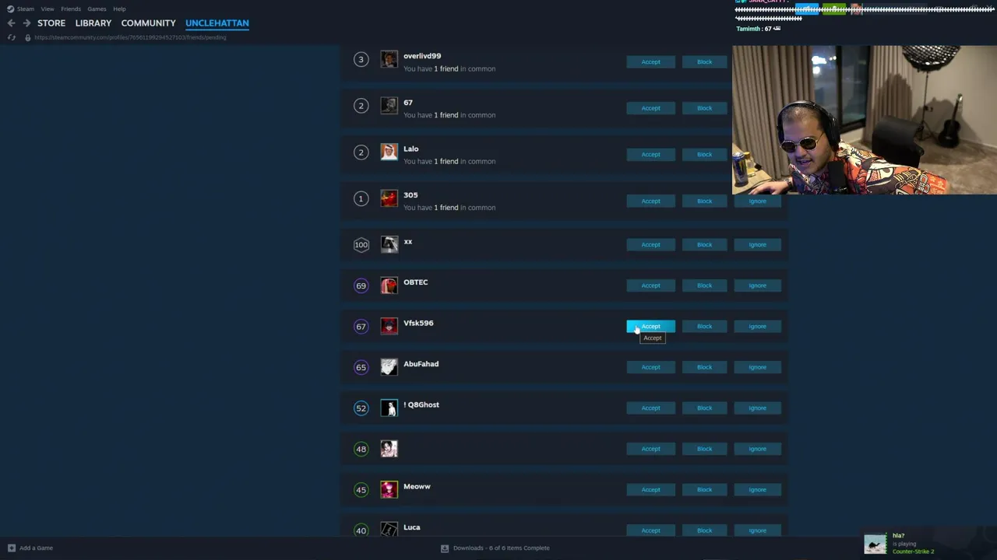
Task: Accept AbuFahad's friend request
Action: tap(650, 367)
